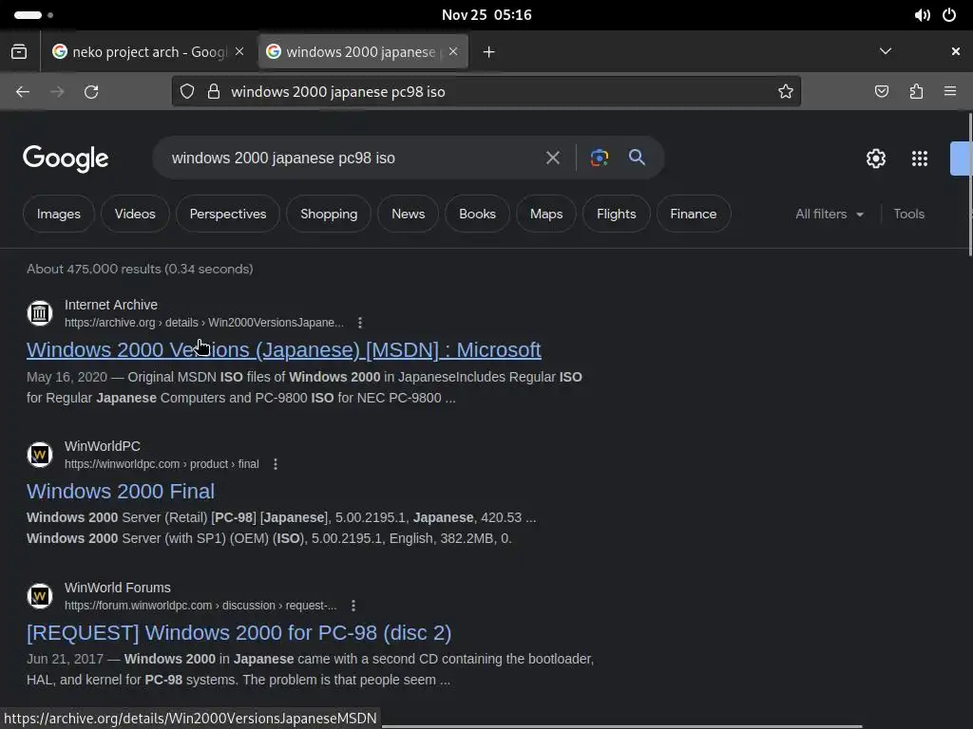Screen dimensions: 973x729
Task: Open the Google apps grid icon
Action: pos(920,159)
